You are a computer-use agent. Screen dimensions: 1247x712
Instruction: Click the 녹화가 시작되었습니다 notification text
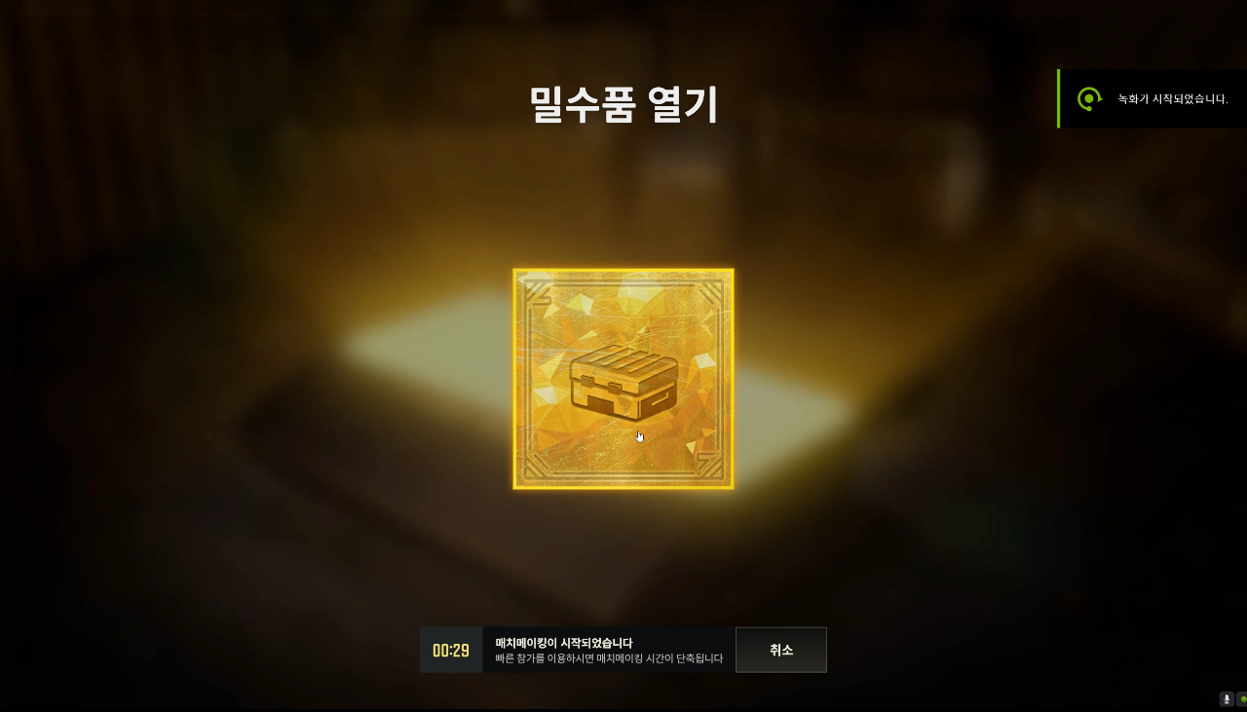pos(1173,98)
